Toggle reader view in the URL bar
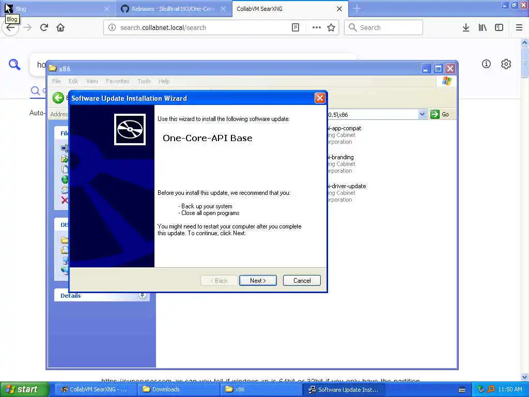529x397 pixels. [x=295, y=27]
